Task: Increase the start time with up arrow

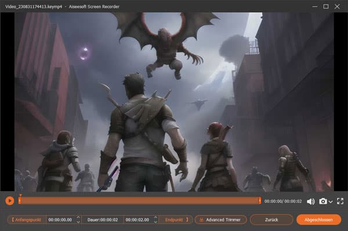Action: pyautogui.click(x=78, y=218)
